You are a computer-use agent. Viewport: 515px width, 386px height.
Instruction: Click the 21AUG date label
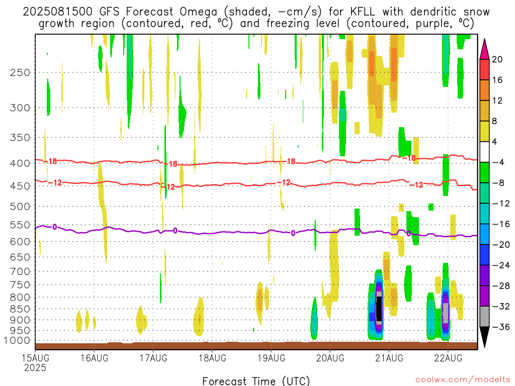coord(389,358)
